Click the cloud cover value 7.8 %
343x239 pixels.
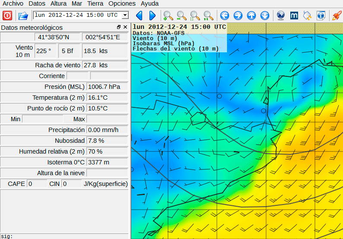pyautogui.click(x=107, y=141)
